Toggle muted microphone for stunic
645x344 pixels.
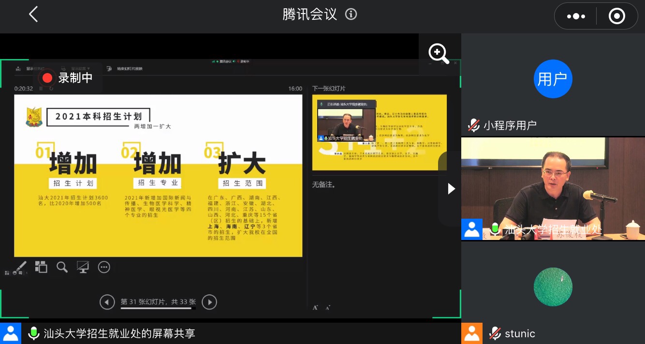[x=495, y=333]
